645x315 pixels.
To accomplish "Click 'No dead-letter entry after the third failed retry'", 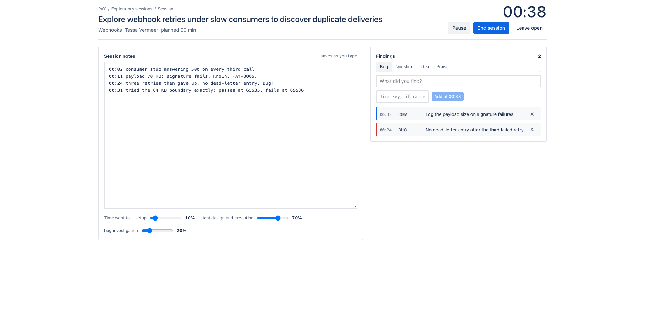I will [x=474, y=130].
